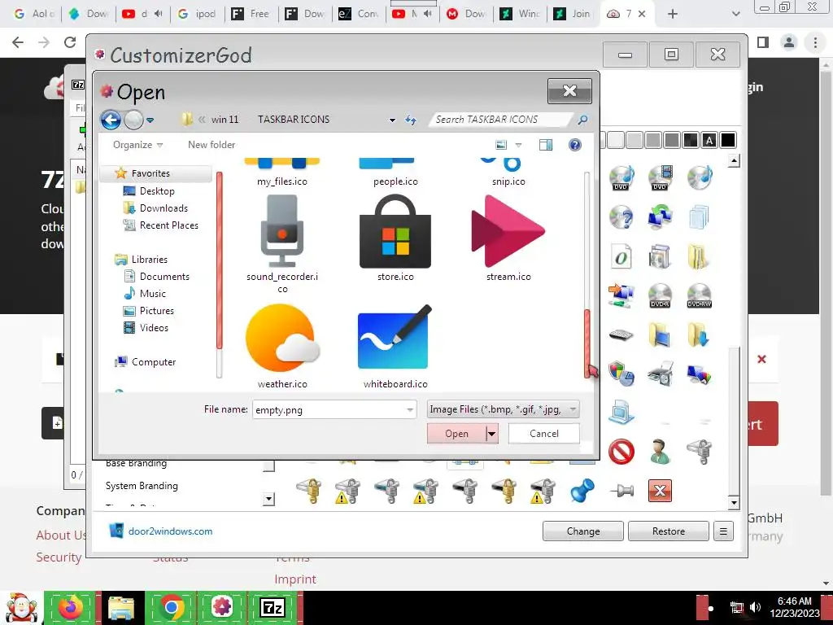Image resolution: width=833 pixels, height=625 pixels.
Task: Select the security shield with clock icon
Action: pyautogui.click(x=621, y=374)
